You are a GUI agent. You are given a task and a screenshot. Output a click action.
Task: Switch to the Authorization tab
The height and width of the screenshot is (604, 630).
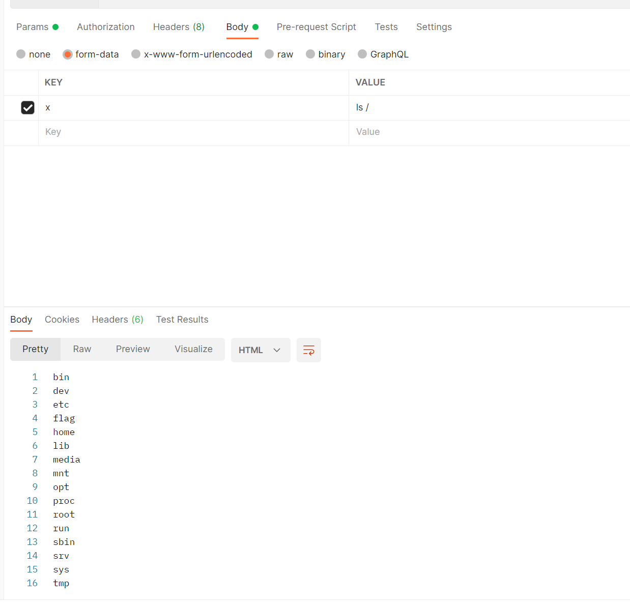point(105,27)
